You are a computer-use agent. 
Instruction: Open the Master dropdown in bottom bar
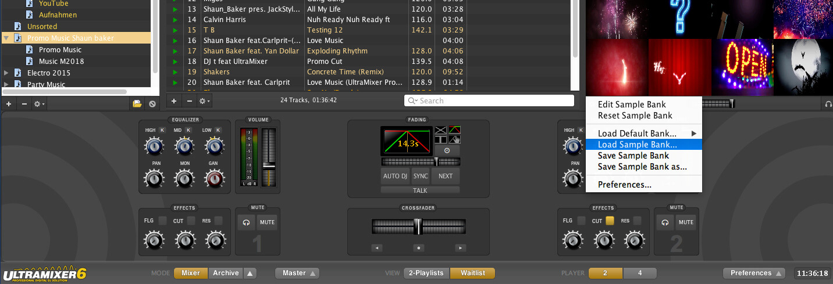pyautogui.click(x=297, y=273)
